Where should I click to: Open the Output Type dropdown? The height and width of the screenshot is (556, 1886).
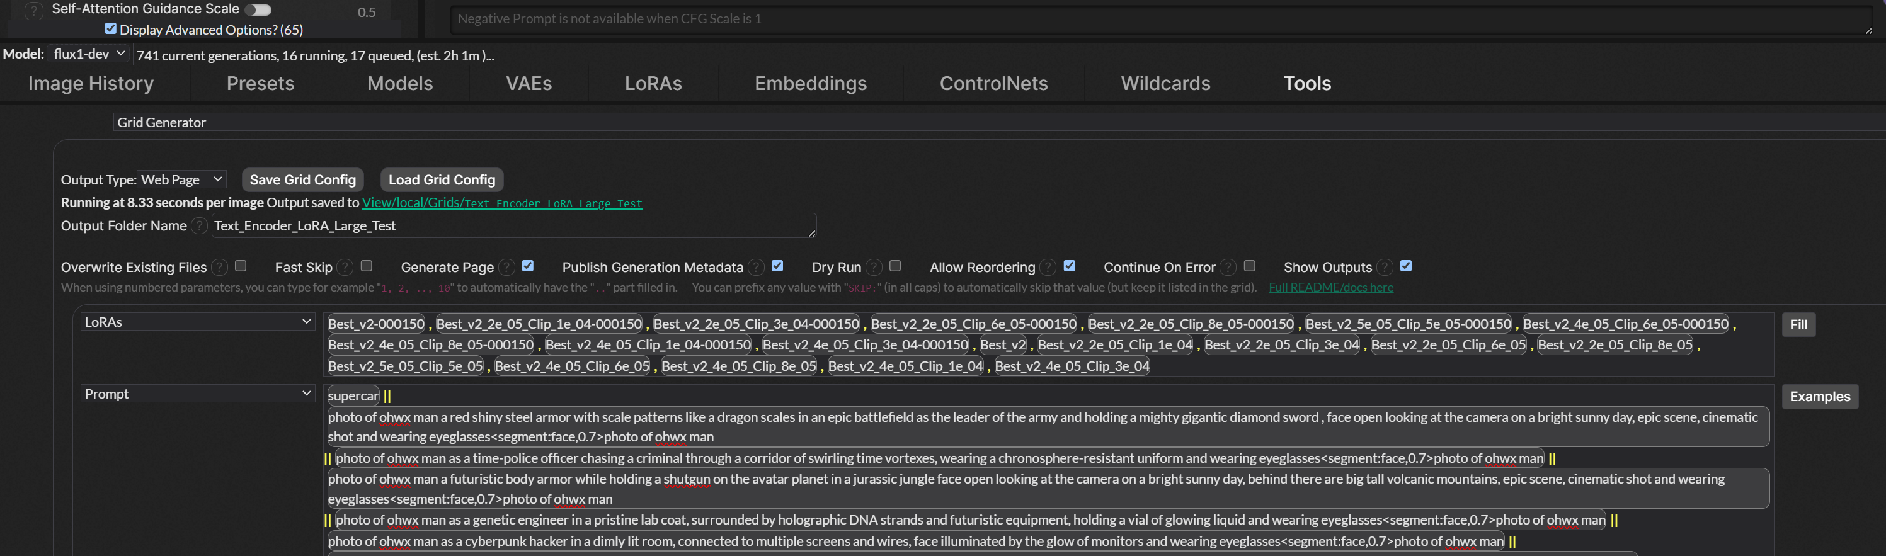pyautogui.click(x=182, y=180)
